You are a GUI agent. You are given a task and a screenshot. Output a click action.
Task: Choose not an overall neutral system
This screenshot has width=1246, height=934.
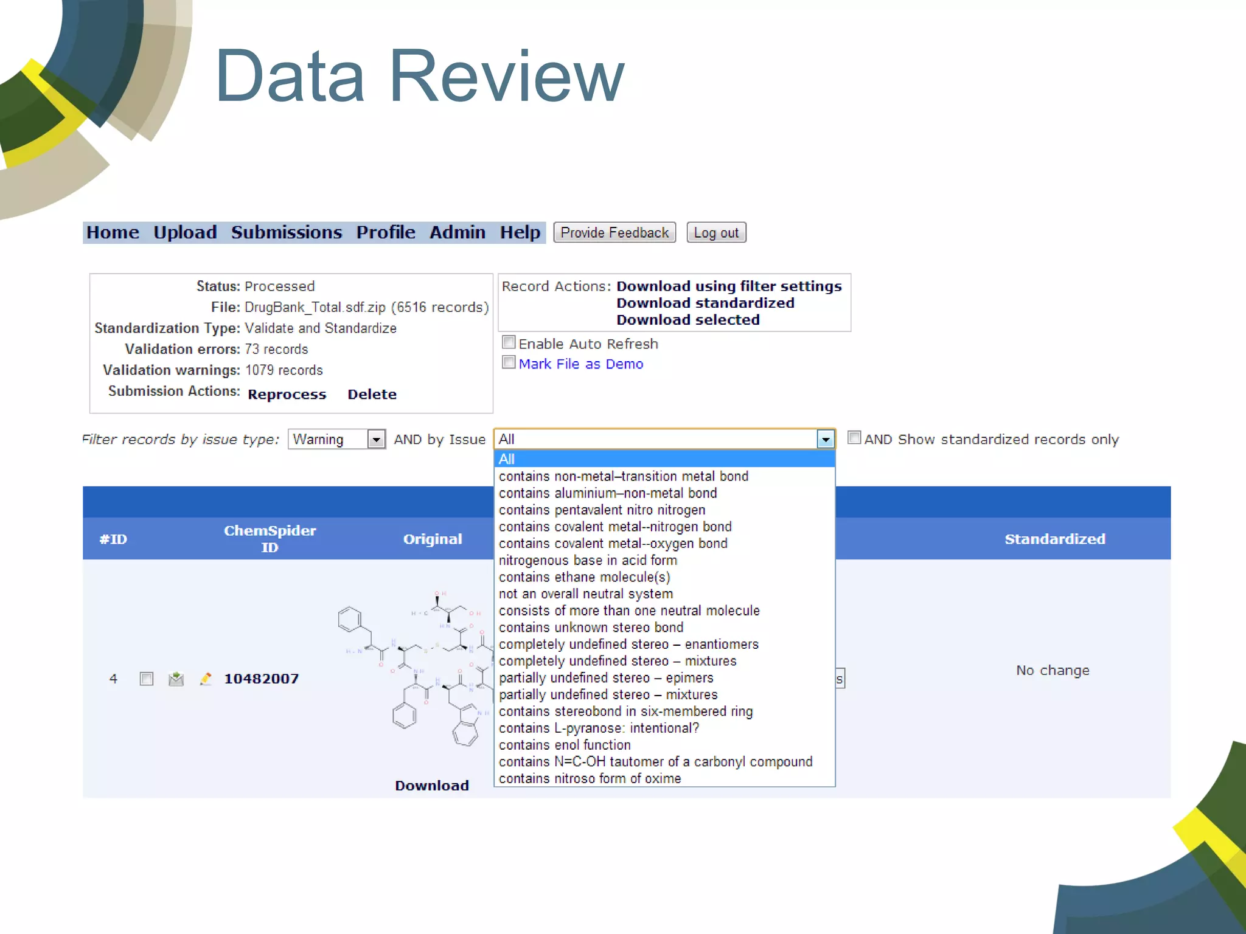tap(664, 593)
